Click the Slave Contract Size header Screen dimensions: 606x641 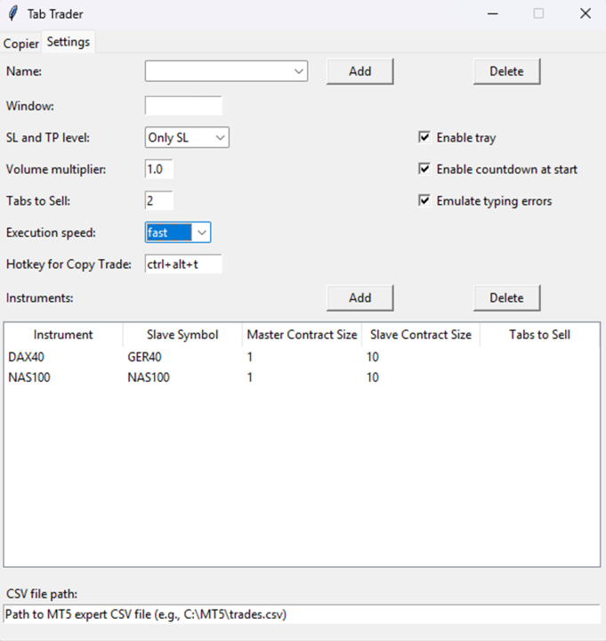421,335
